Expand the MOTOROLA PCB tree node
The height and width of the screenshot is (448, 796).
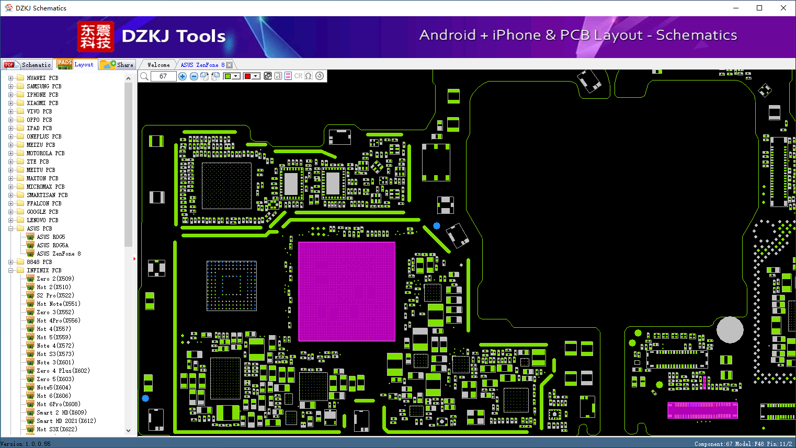click(x=10, y=153)
